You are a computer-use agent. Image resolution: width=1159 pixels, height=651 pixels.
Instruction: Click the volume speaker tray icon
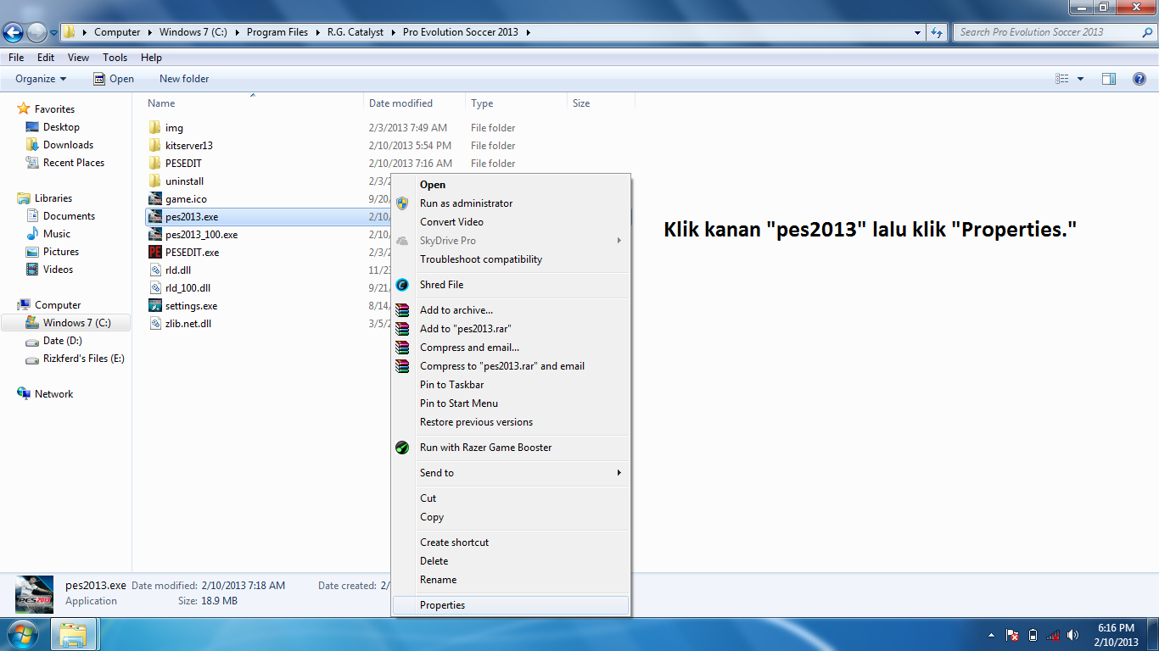(x=1073, y=635)
